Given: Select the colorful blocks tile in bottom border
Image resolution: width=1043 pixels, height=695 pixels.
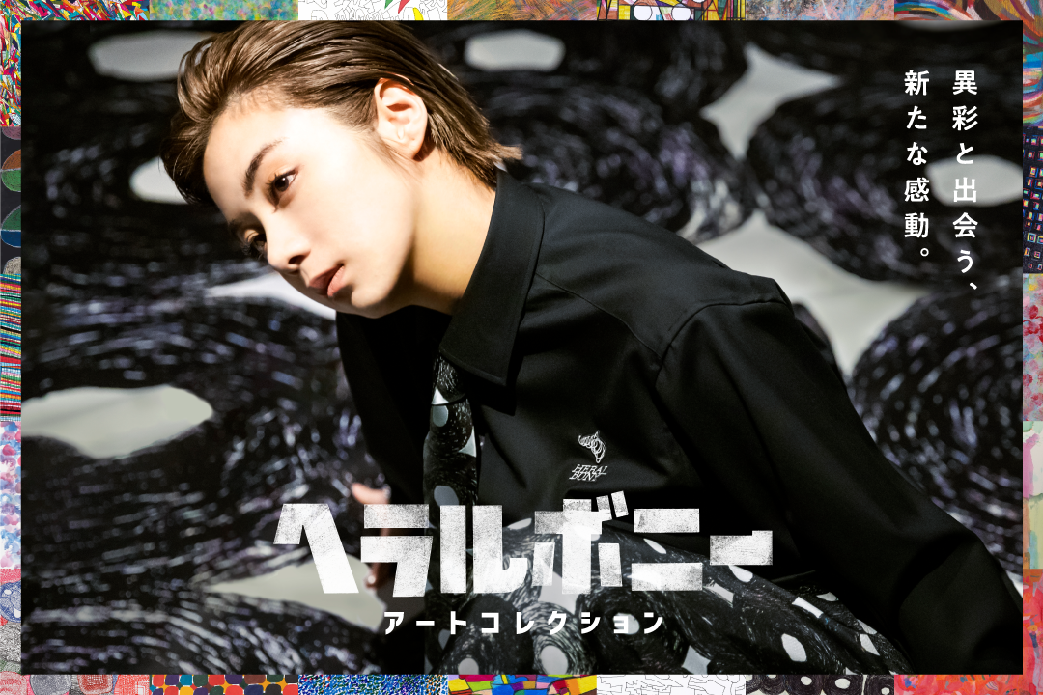Looking at the screenshot, I should (522, 684).
